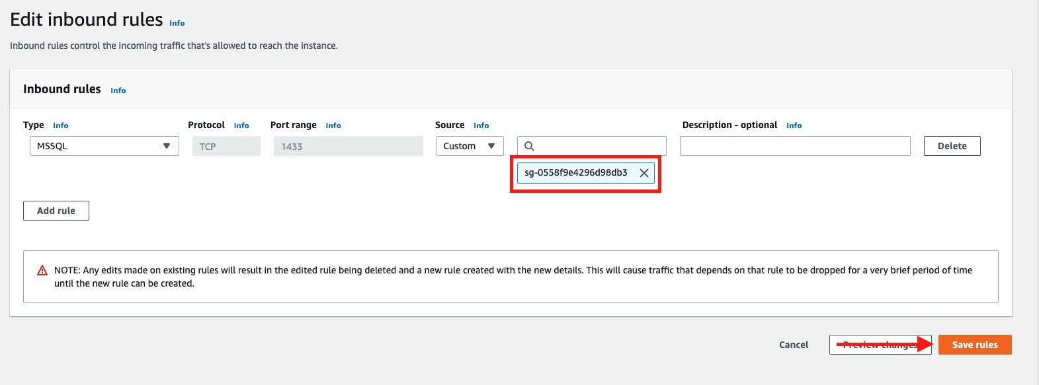Click the Description optional input field
Image resolution: width=1039 pixels, height=385 pixels.
click(x=795, y=146)
